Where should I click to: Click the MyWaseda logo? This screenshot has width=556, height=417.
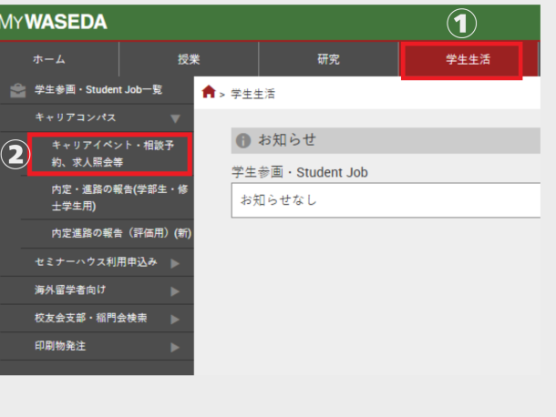coord(55,21)
